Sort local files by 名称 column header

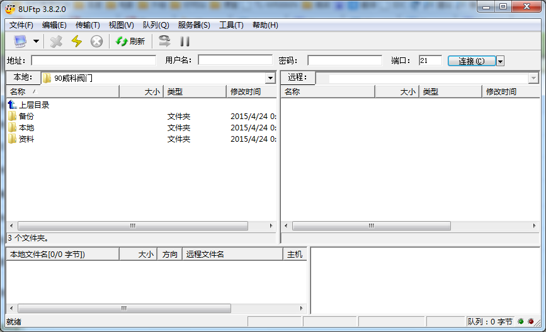click(63, 91)
